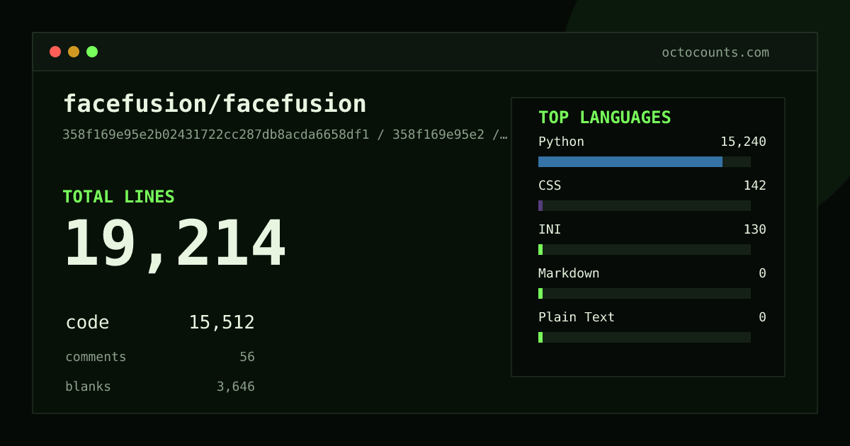Click the green maximize dot

point(92,52)
